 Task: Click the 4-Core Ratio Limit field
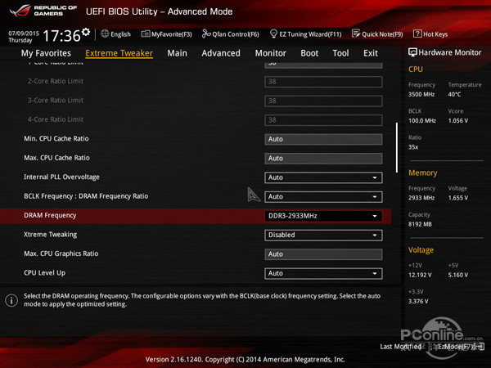pyautogui.click(x=323, y=120)
